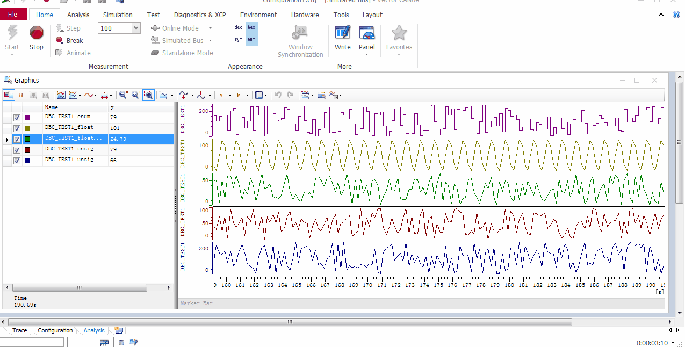The image size is (685, 347).
Task: Toggle checkbox of the signal with value 66
Action: click(17, 161)
